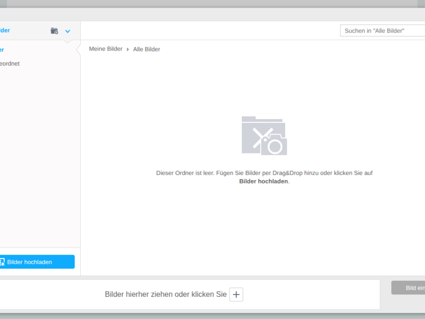
Task: Click the empty folder camera illustration
Action: click(x=264, y=136)
